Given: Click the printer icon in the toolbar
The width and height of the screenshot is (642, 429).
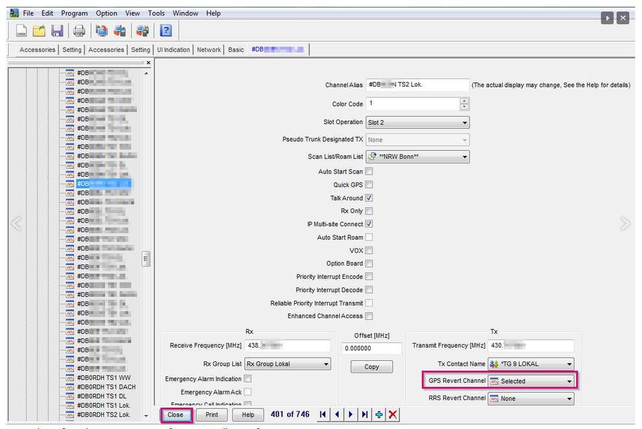Looking at the screenshot, I should click(x=79, y=31).
